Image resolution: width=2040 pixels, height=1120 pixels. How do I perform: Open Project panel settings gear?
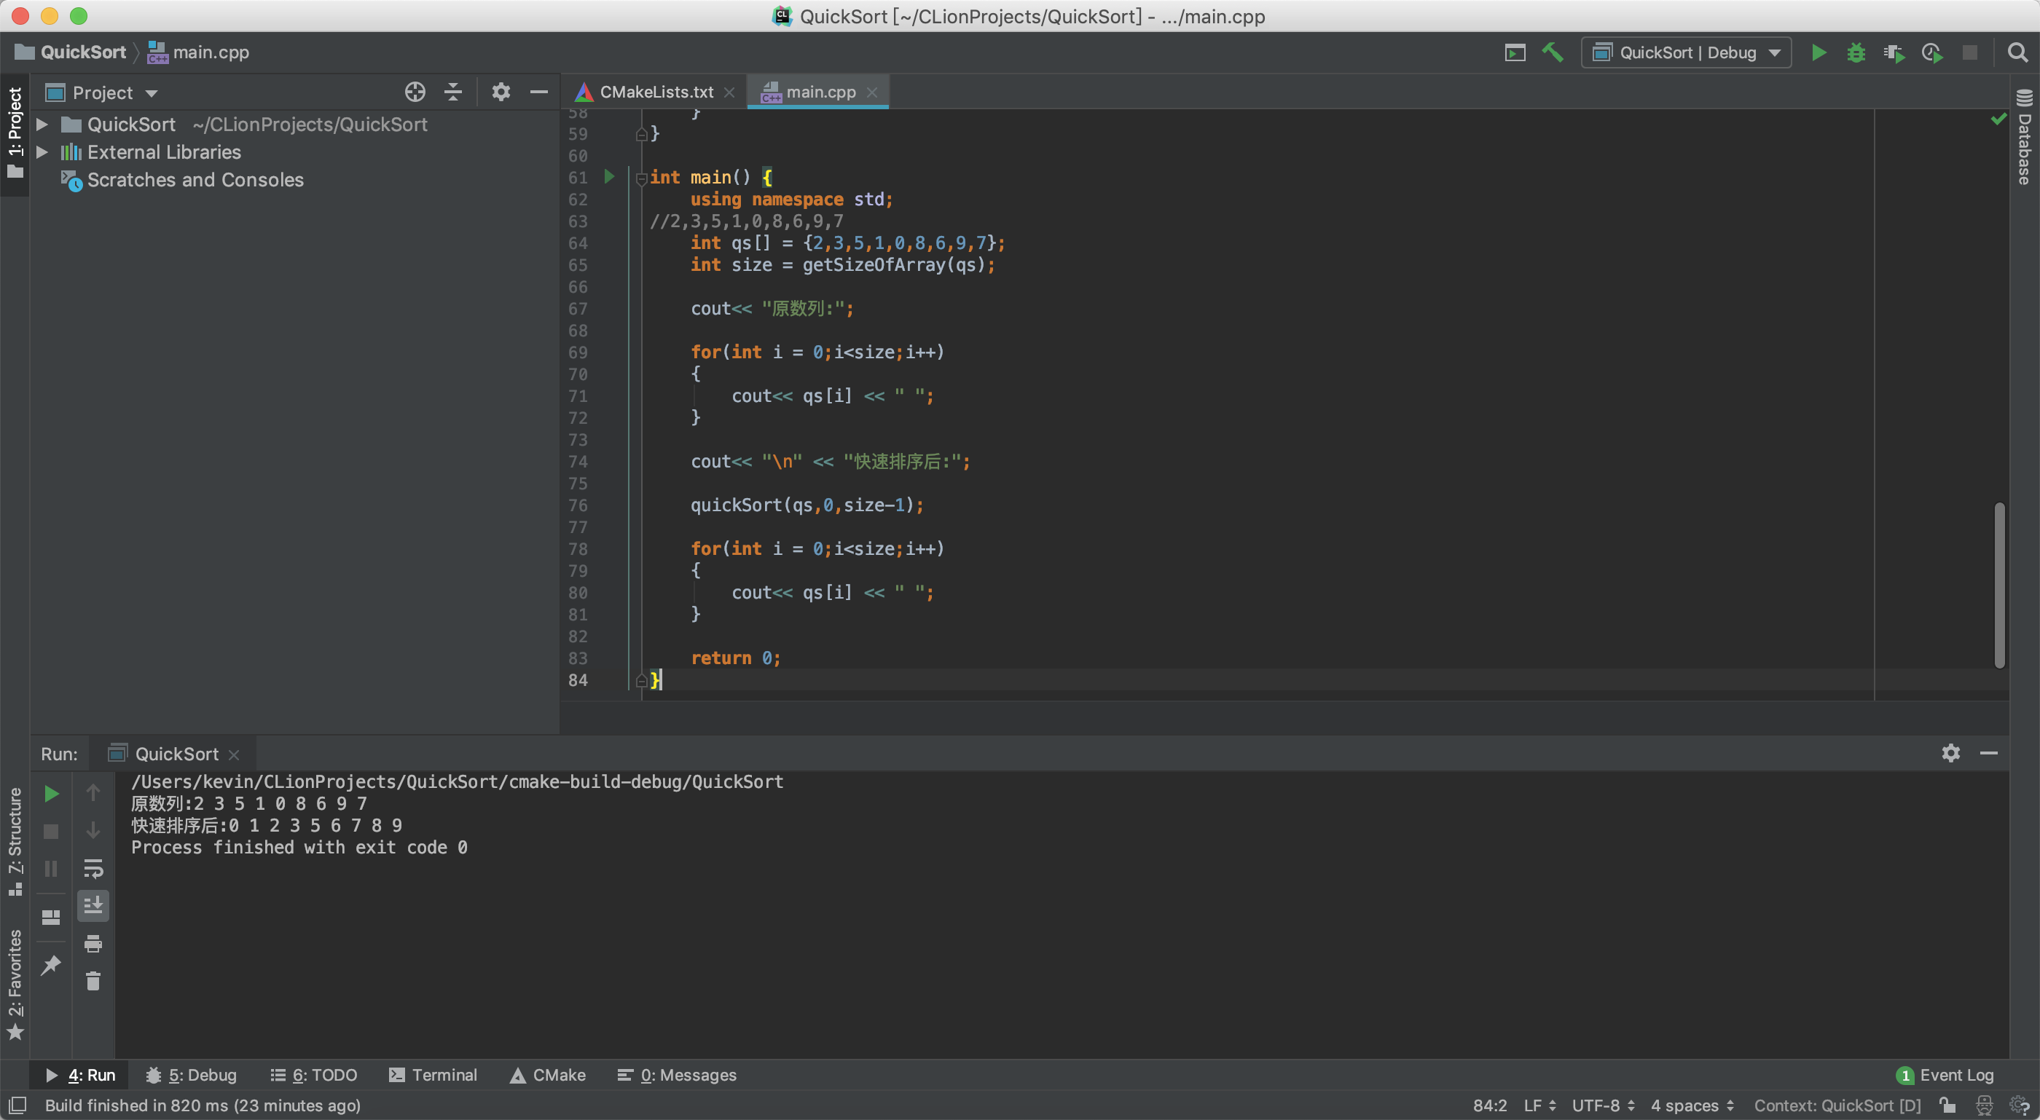click(501, 92)
